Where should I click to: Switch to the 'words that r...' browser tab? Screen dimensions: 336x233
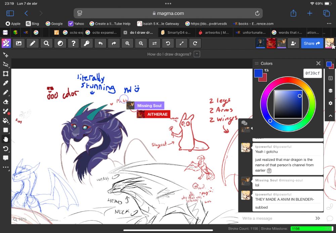pyautogui.click(x=288, y=33)
